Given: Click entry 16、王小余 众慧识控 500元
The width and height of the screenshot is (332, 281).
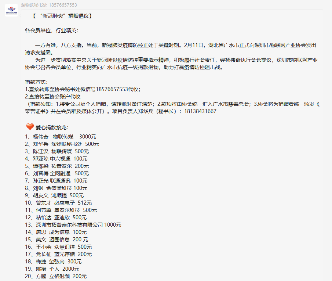Looking at the screenshot, I should pyautogui.click(x=58, y=247).
